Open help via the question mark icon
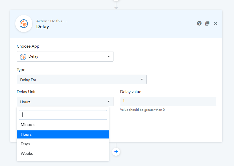Screen dimensions: 234x166 (x=199, y=24)
